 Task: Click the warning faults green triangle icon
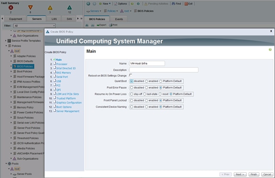coord(69,8)
